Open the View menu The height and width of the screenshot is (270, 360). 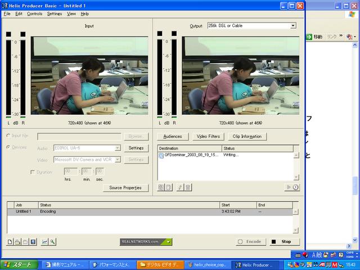(x=71, y=13)
